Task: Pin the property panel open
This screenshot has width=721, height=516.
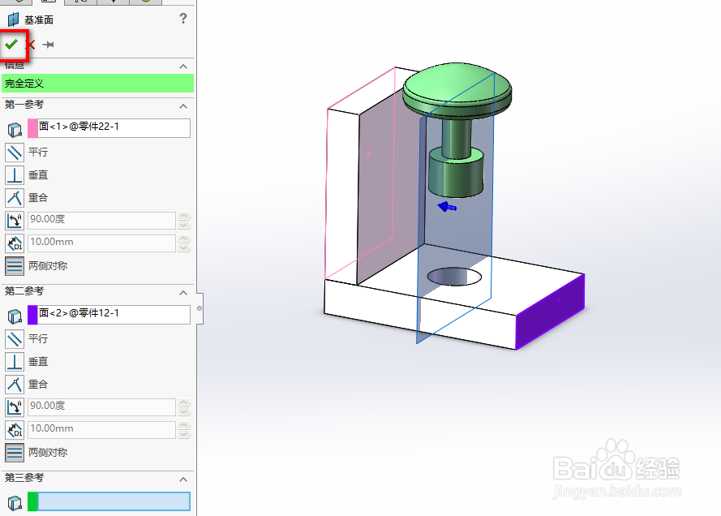Action: (48, 45)
